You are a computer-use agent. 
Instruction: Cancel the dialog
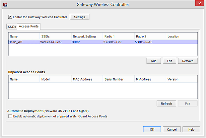click(x=172, y=129)
